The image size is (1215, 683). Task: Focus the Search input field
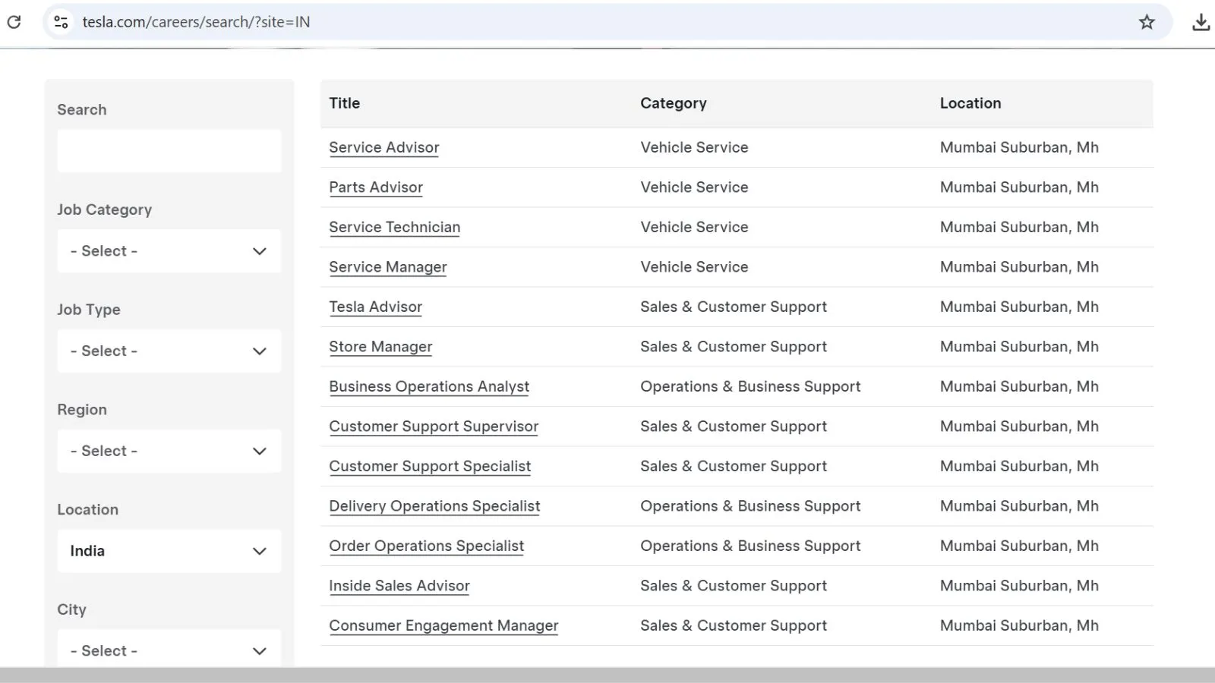(x=169, y=150)
